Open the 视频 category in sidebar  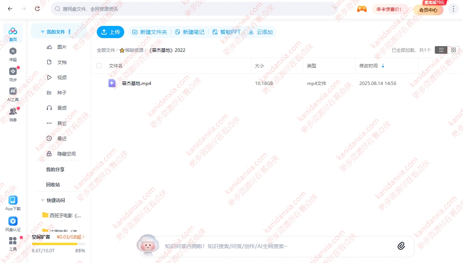coord(62,77)
